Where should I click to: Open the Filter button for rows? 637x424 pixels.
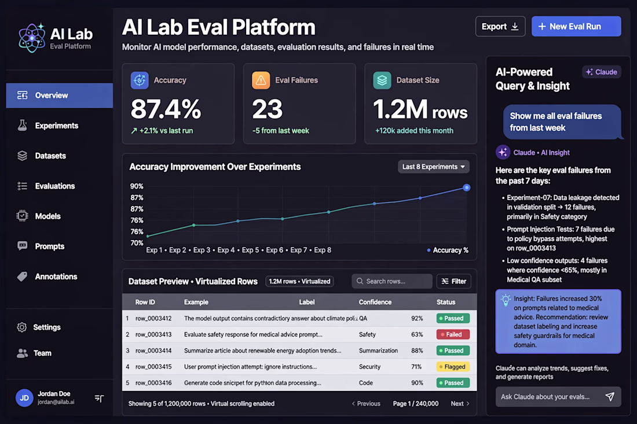(x=454, y=281)
